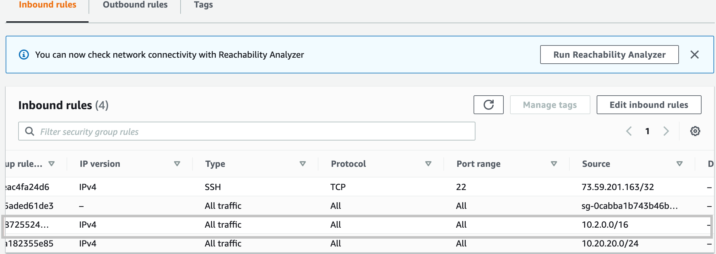Open the Tags tab

pyautogui.click(x=203, y=5)
